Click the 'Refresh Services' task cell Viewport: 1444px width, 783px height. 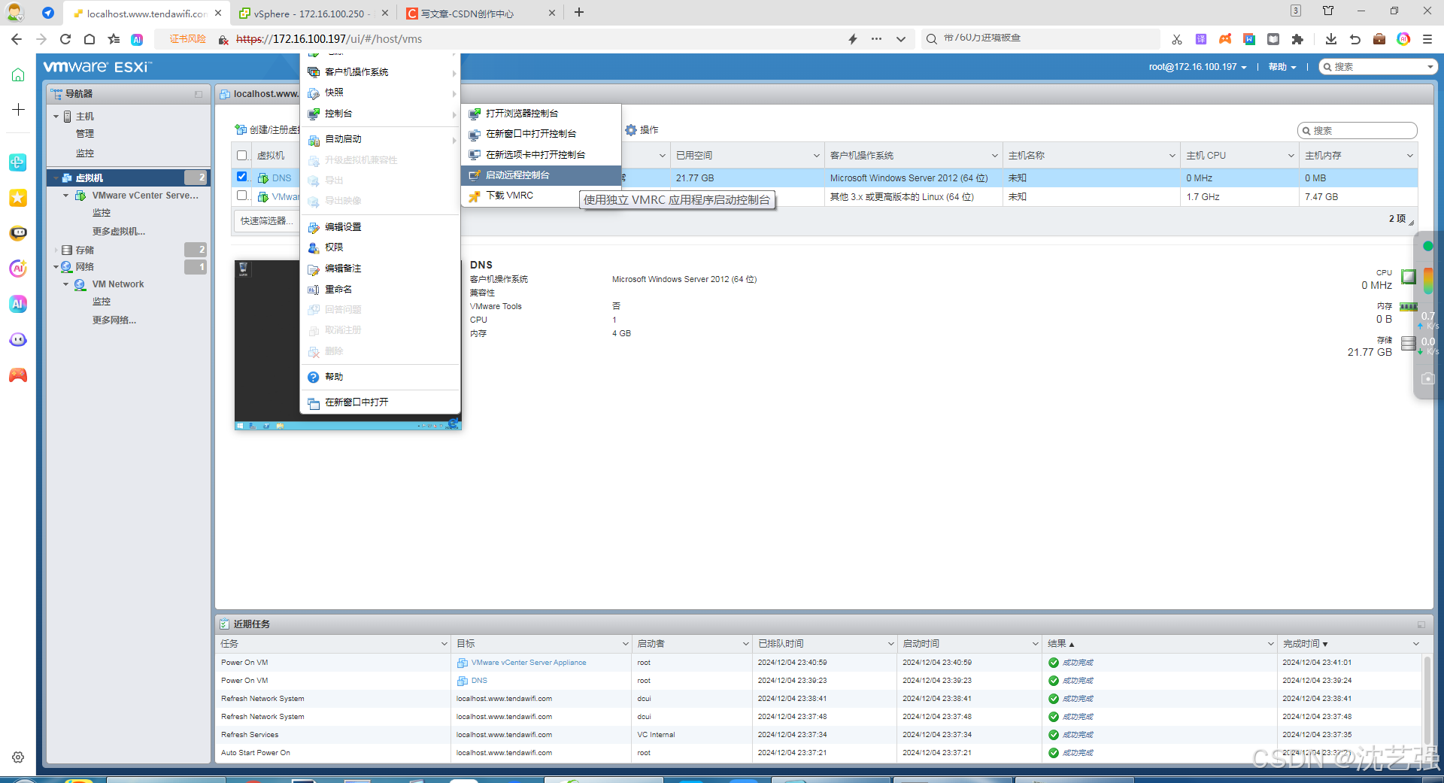tap(332, 735)
